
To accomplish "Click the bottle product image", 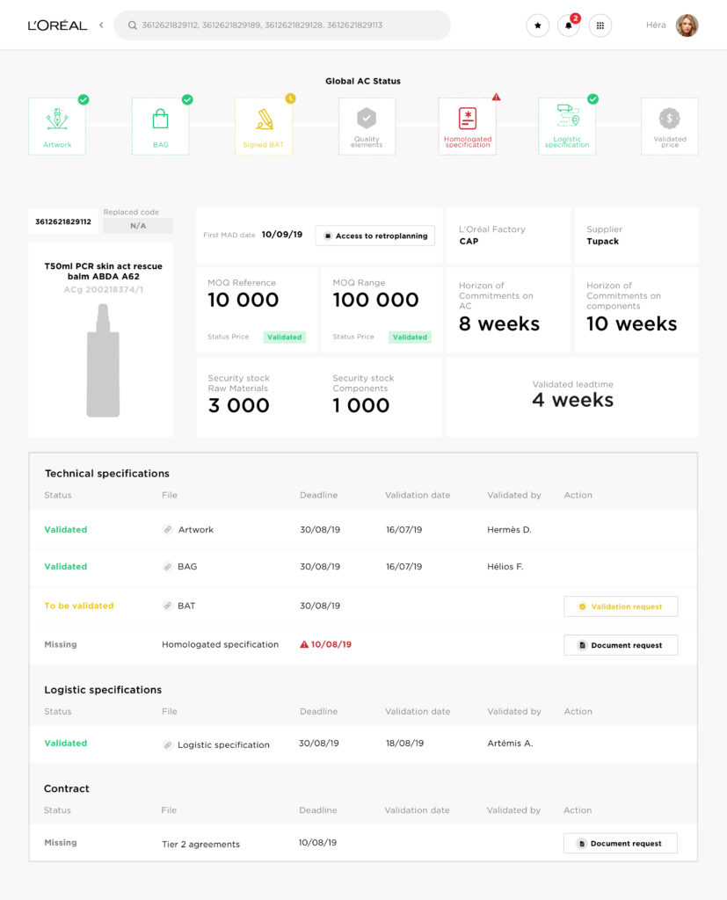I will coord(103,360).
